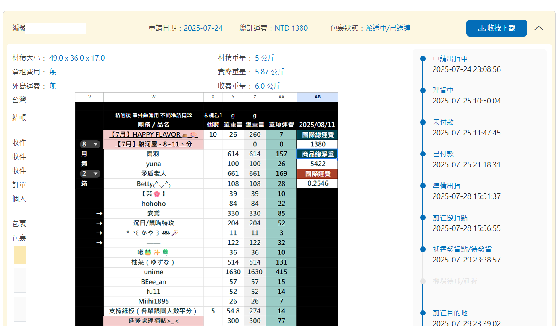Select column header AB in the spreadsheet
Image resolution: width=560 pixels, height=326 pixels.
tap(318, 97)
